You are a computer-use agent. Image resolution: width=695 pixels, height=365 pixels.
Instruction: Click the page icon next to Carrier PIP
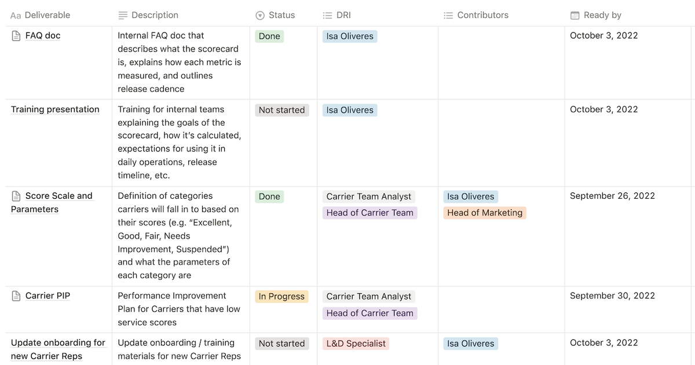tap(14, 295)
